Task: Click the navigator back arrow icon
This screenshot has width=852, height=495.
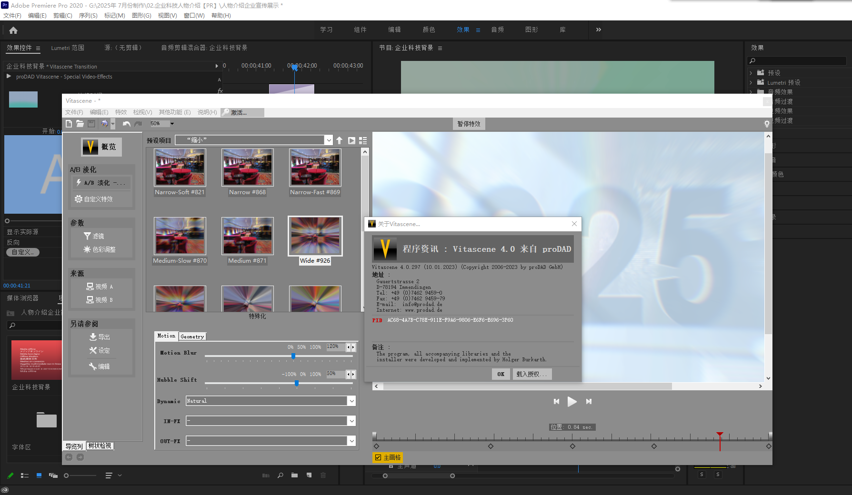Action: tap(69, 457)
